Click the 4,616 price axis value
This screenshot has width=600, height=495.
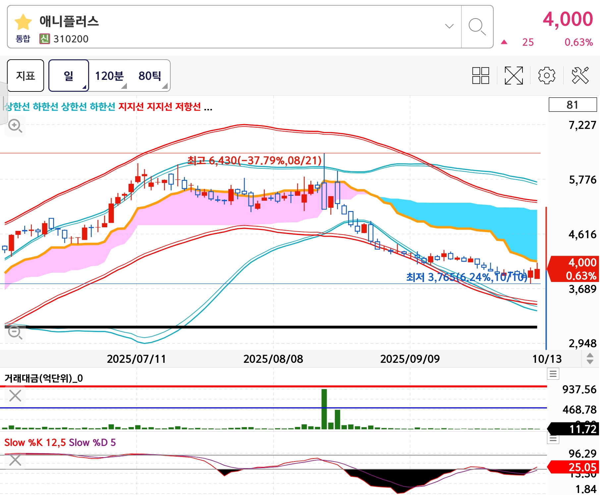(582, 235)
